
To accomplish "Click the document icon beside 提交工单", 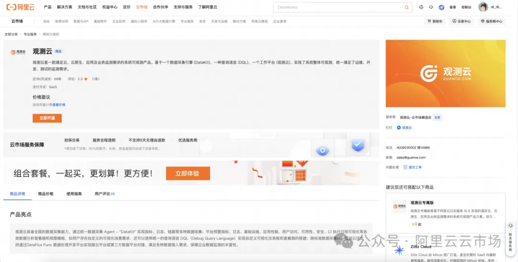I will (405, 167).
